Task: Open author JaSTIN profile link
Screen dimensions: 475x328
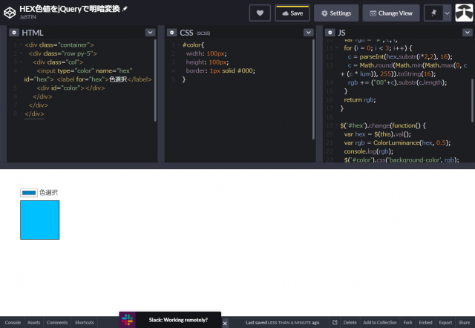Action: pyautogui.click(x=28, y=17)
